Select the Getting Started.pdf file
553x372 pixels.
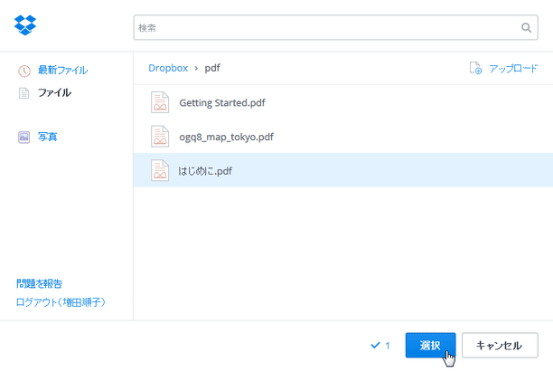[343, 102]
